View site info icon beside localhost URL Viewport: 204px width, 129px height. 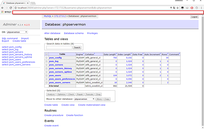16,8
